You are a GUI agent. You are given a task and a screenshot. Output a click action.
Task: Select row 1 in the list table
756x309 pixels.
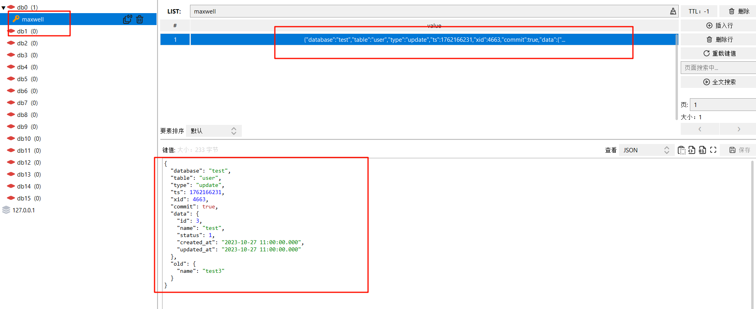click(x=434, y=39)
